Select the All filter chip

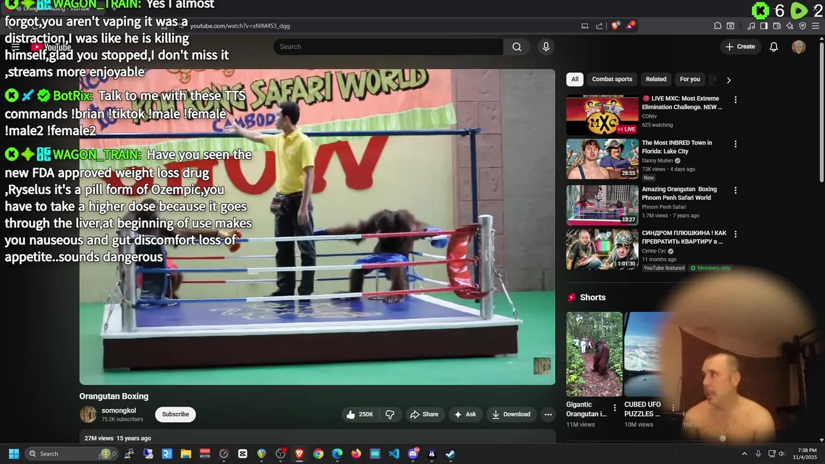(575, 79)
